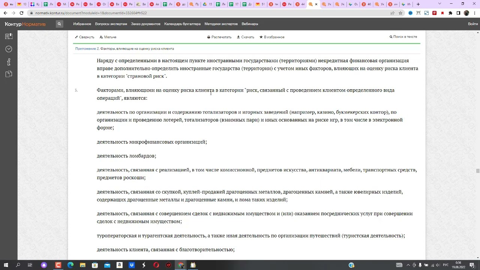Click Скачать to download the document
Viewport: 480px width, 270px height.
pos(245,37)
